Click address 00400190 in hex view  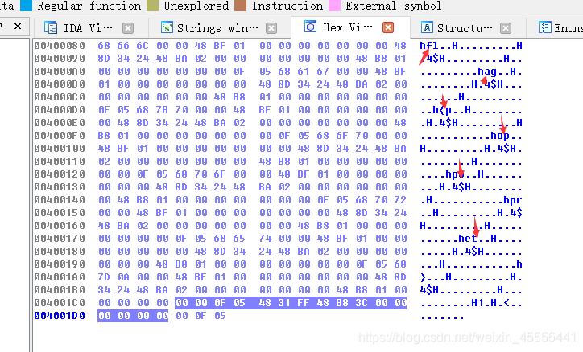(60, 264)
